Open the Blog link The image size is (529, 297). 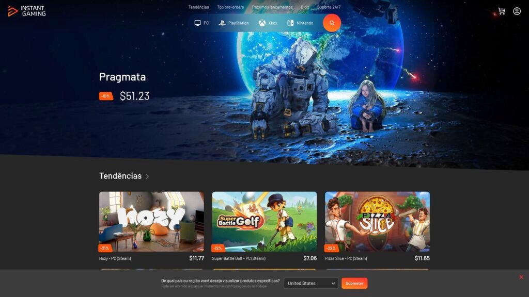[305, 7]
